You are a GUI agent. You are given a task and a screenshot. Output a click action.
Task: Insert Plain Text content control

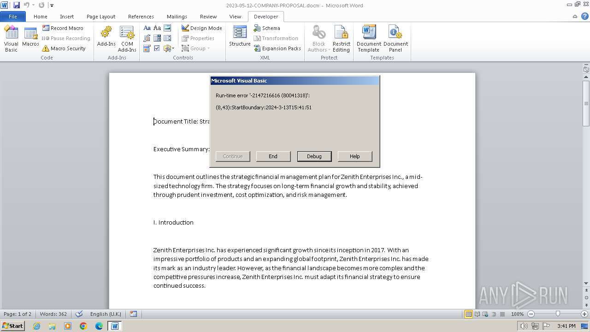(x=157, y=28)
